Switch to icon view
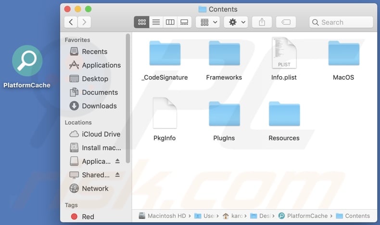This screenshot has width=380, height=225. point(142,22)
